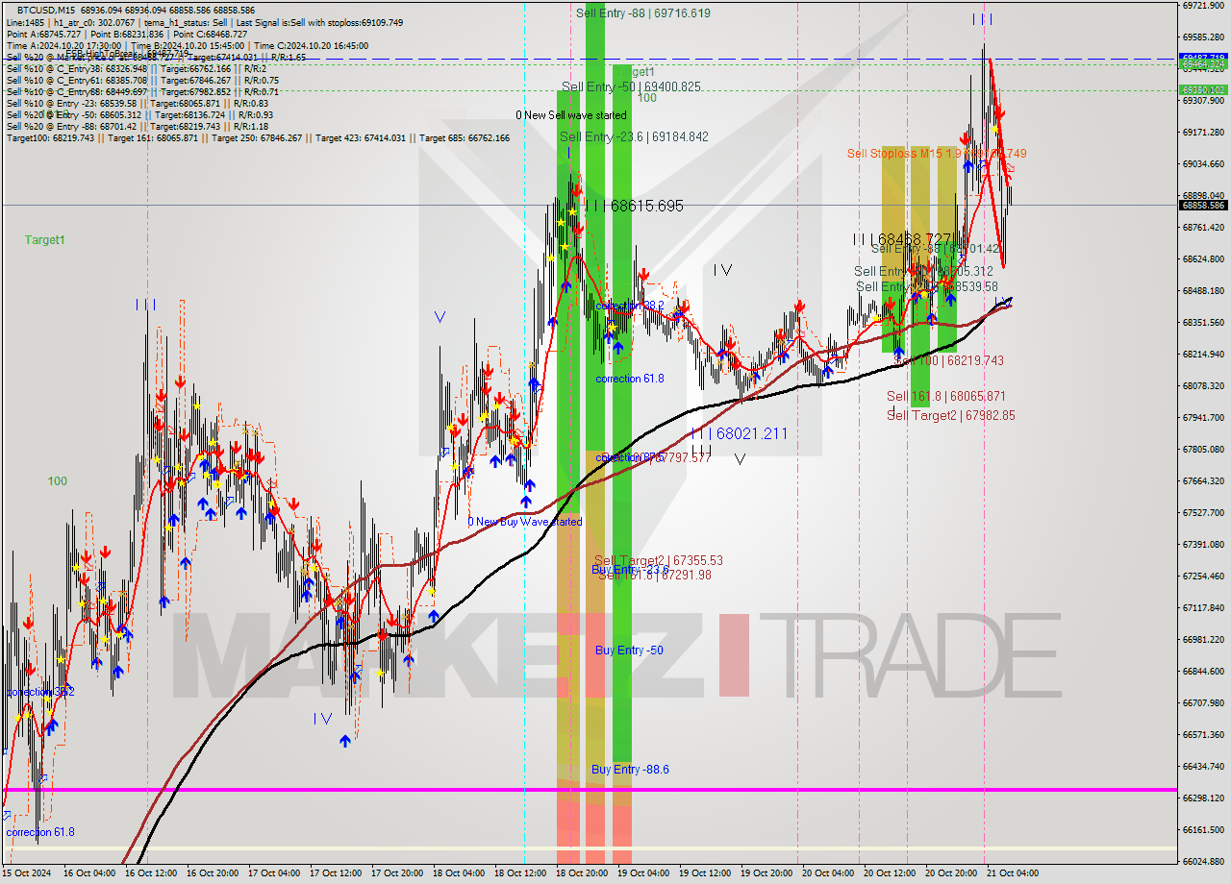Select the 'Sell 161.8 | 68065.871' label

946,396
